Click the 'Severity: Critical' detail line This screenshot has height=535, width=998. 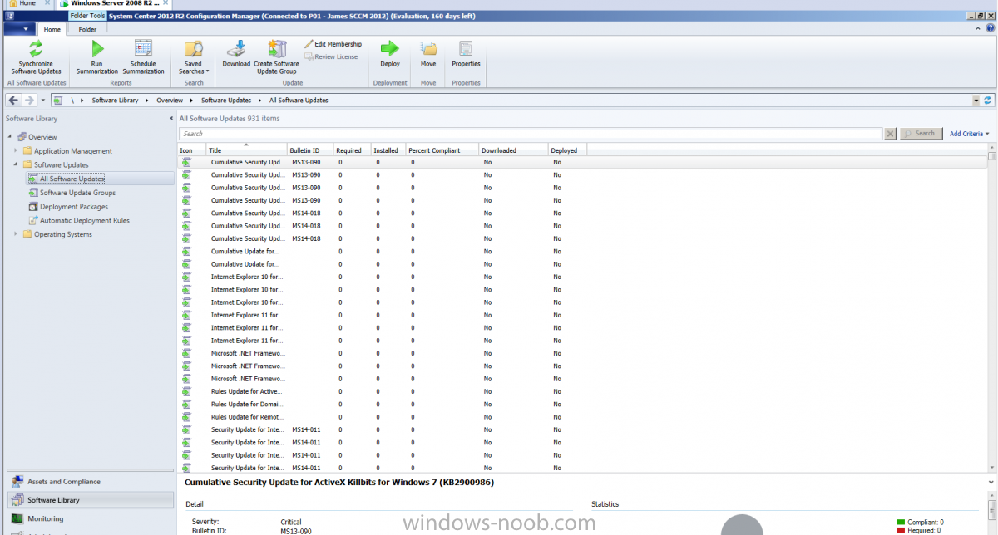click(x=247, y=523)
